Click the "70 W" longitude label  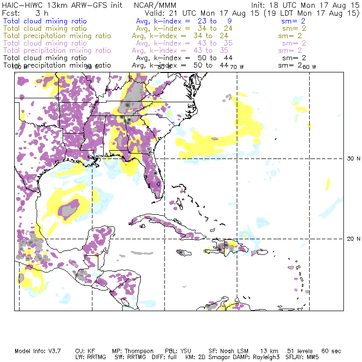(x=237, y=67)
